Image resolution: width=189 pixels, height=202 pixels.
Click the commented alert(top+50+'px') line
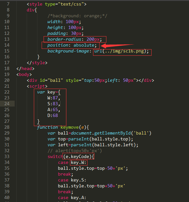[74, 151]
